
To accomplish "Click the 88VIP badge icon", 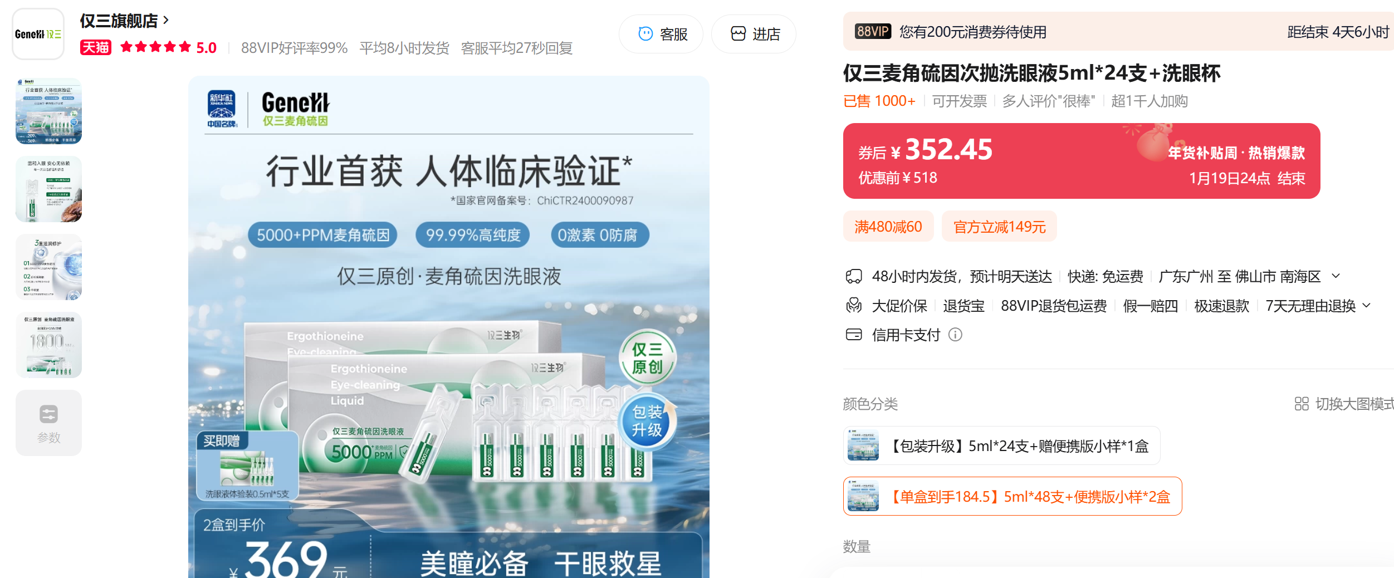I will 872,32.
